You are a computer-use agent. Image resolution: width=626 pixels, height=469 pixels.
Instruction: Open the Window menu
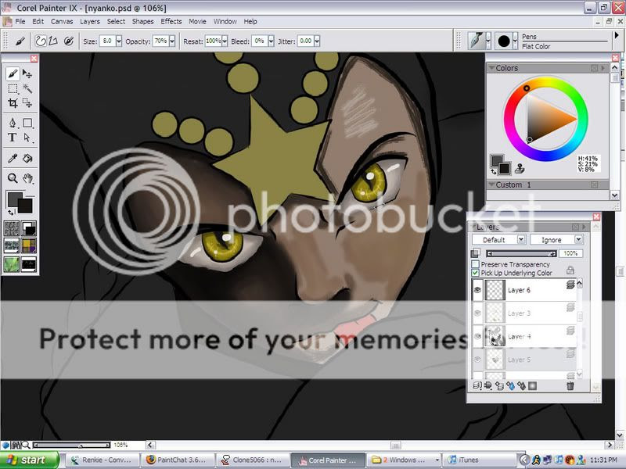coord(225,22)
